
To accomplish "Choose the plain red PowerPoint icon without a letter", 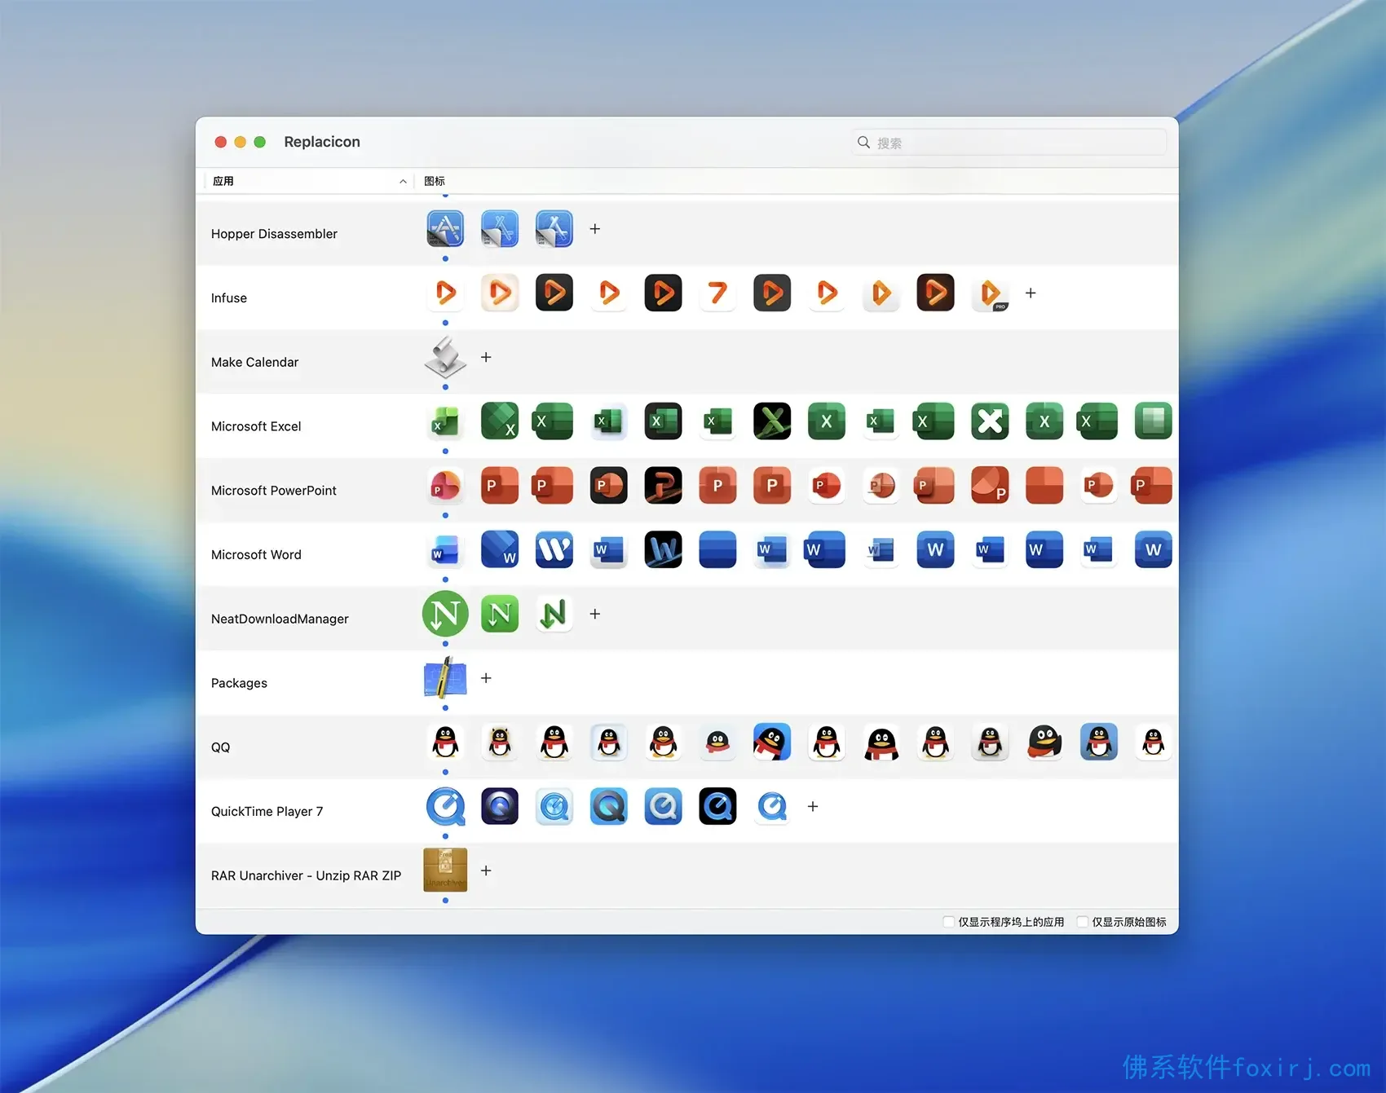I will click(1044, 486).
